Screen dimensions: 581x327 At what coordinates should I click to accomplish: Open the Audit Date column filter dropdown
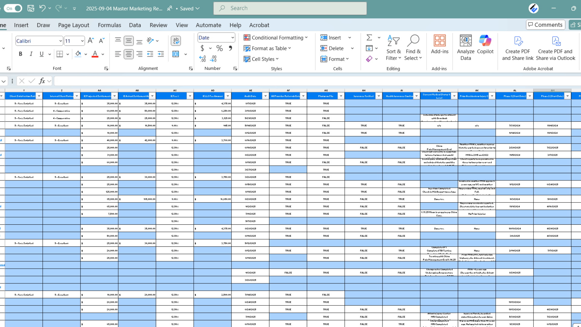pos(265,96)
